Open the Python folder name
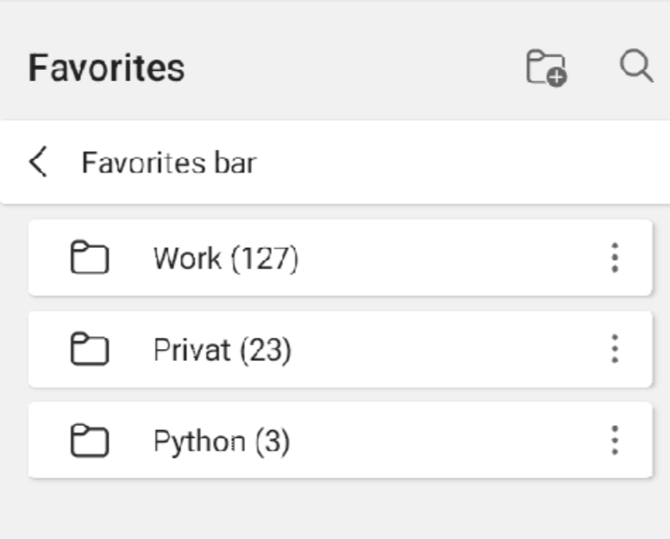Image resolution: width=670 pixels, height=539 pixels. pyautogui.click(x=199, y=441)
